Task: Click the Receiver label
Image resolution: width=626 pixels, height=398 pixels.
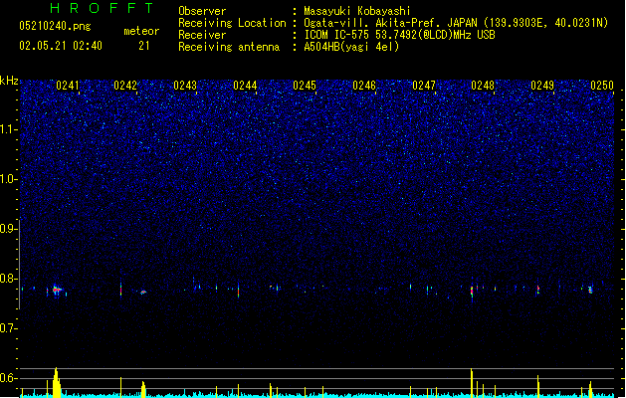Action: (x=202, y=35)
